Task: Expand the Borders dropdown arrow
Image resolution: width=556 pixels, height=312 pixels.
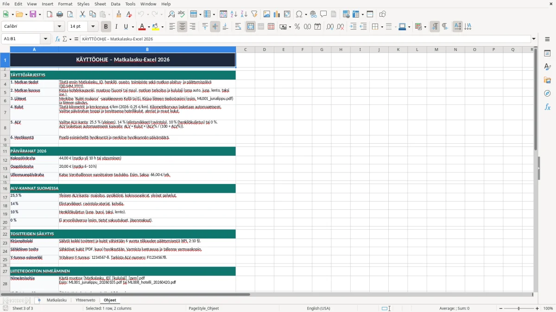Action: point(383,27)
